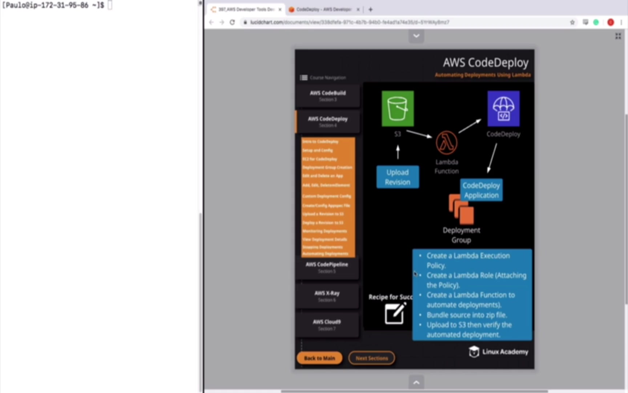Expand the bottom chevron-up panel
Viewport: 628px width, 393px height.
click(416, 382)
